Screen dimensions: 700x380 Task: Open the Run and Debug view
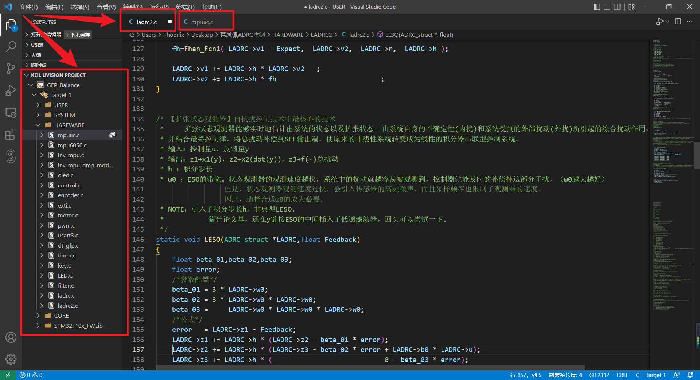pos(11,90)
